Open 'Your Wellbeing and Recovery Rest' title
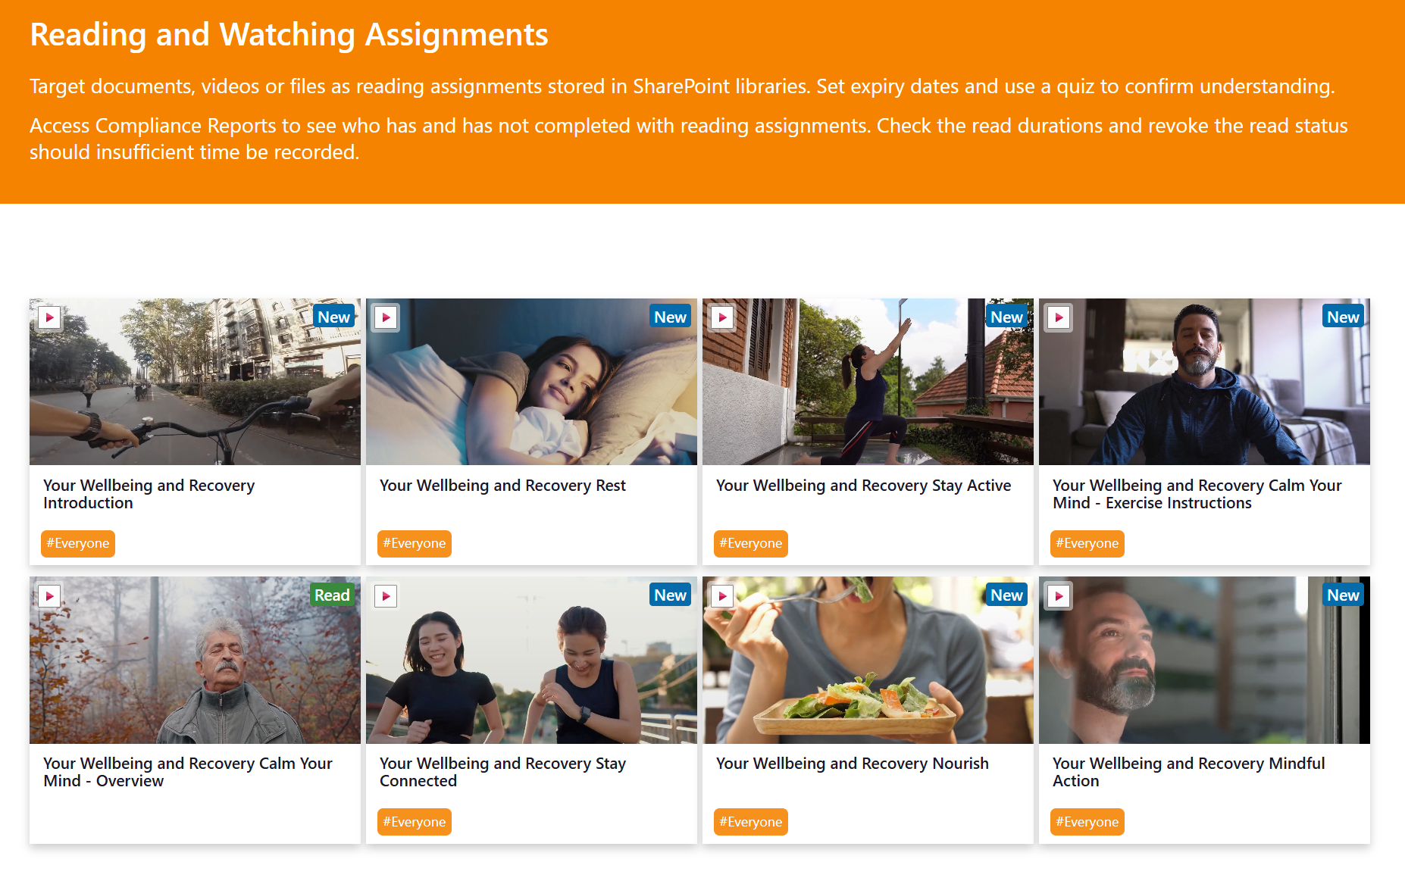This screenshot has width=1405, height=881. click(x=502, y=486)
